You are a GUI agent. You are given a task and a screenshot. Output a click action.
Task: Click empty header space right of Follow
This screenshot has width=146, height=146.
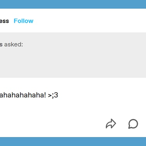(90, 21)
